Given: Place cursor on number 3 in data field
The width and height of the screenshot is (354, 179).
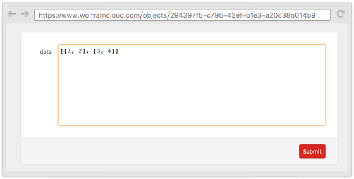Looking at the screenshot, I should pyautogui.click(x=98, y=51).
